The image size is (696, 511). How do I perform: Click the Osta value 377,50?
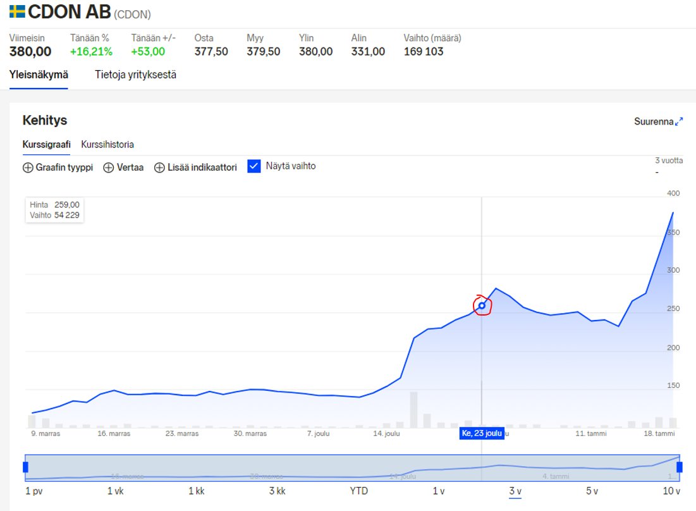(211, 51)
